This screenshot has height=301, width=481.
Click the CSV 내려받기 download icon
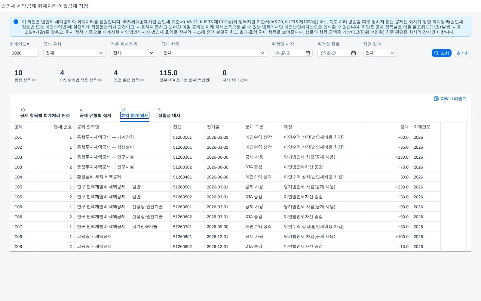pos(436,98)
